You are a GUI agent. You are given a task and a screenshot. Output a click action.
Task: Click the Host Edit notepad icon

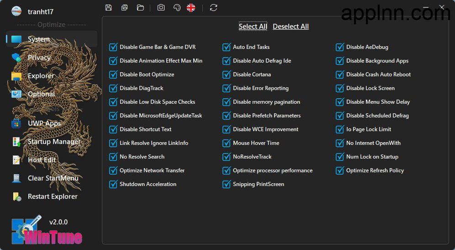pos(16,160)
